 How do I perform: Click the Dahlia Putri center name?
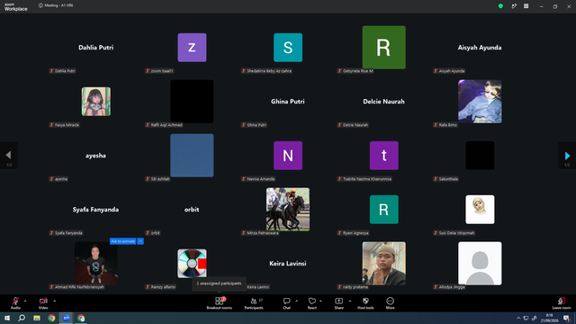[x=96, y=48]
